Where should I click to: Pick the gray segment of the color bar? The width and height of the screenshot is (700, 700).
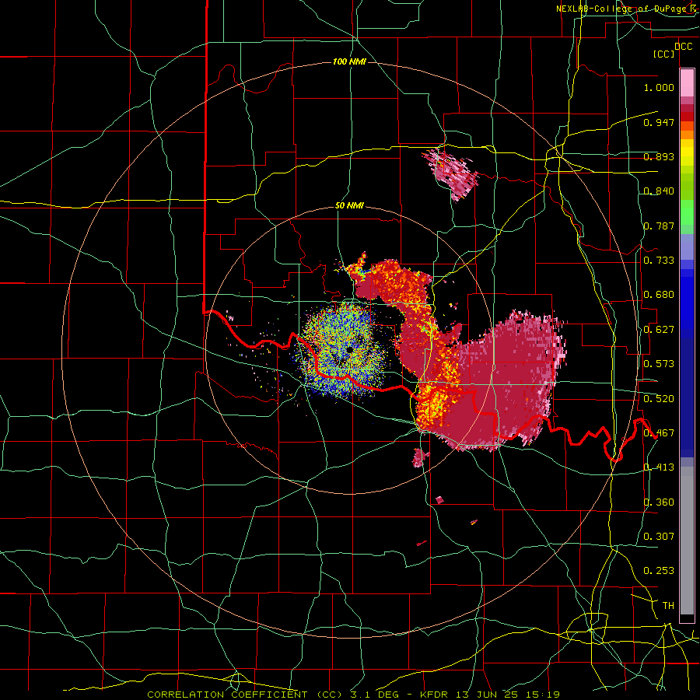coord(687,541)
